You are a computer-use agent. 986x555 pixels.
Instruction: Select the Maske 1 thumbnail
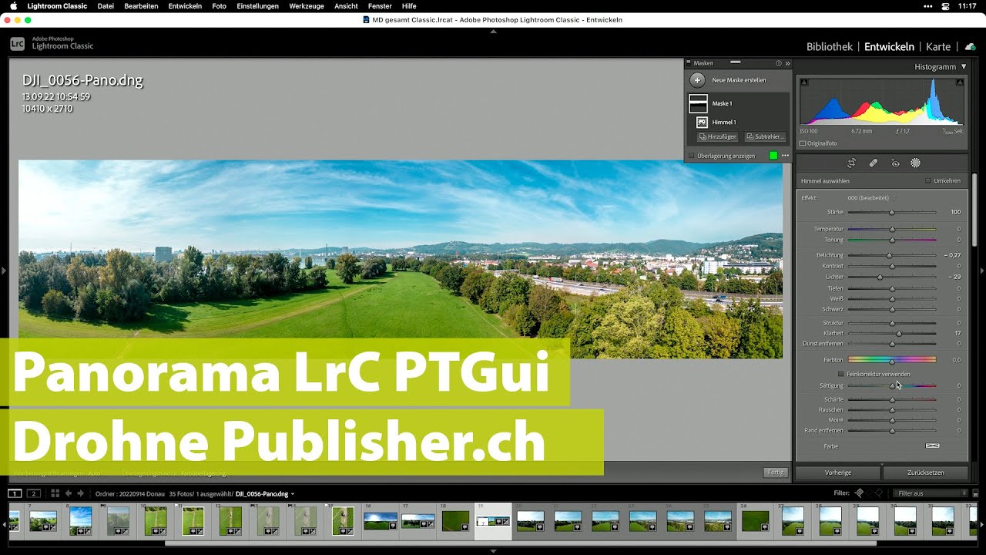coord(698,103)
